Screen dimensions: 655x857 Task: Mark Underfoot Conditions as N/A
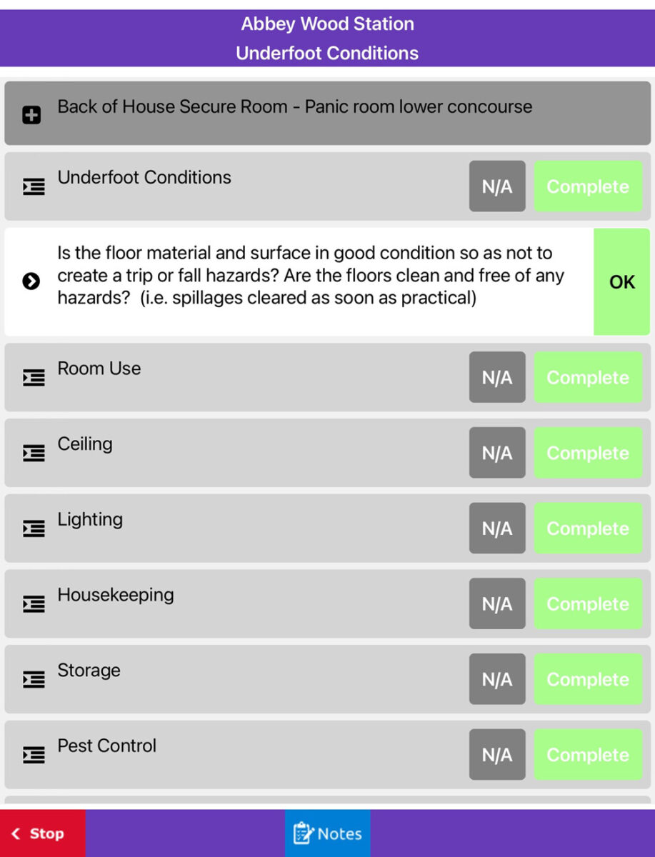[497, 186]
